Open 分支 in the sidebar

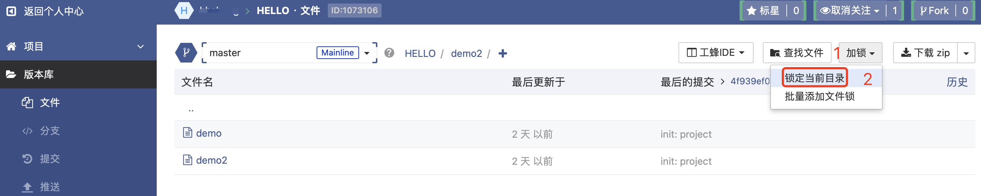coord(50,131)
